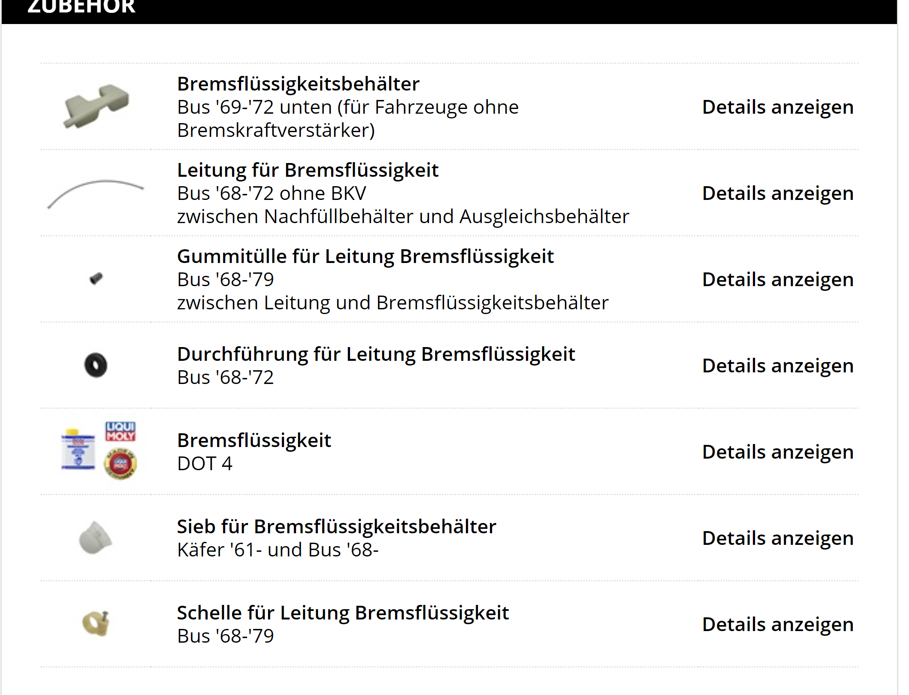Open Durchführung für Leitung Bremsflüssigkeit title
The width and height of the screenshot is (909, 695).
pyautogui.click(x=376, y=354)
